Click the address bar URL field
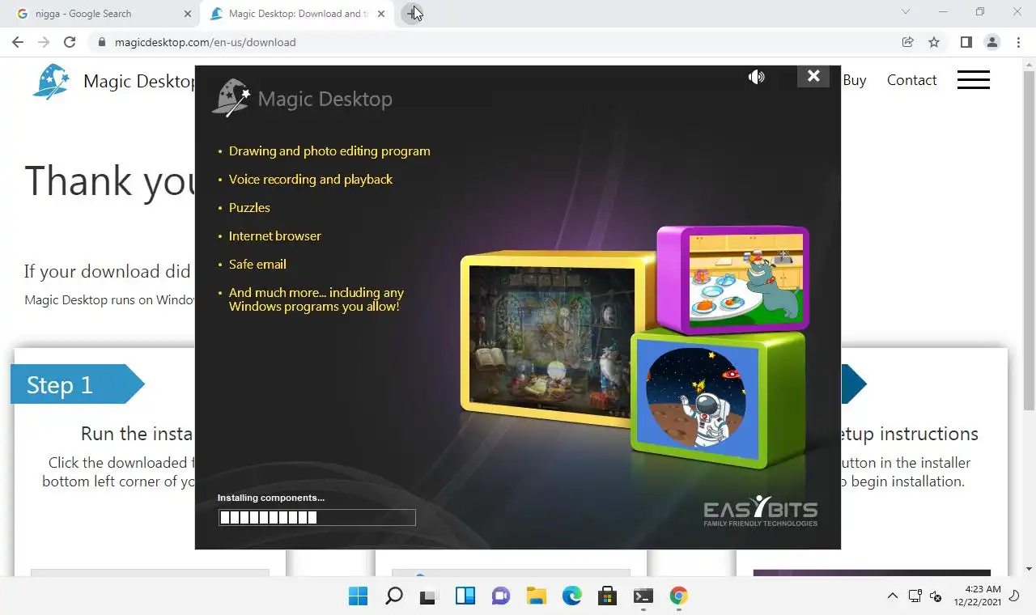 coord(494,42)
